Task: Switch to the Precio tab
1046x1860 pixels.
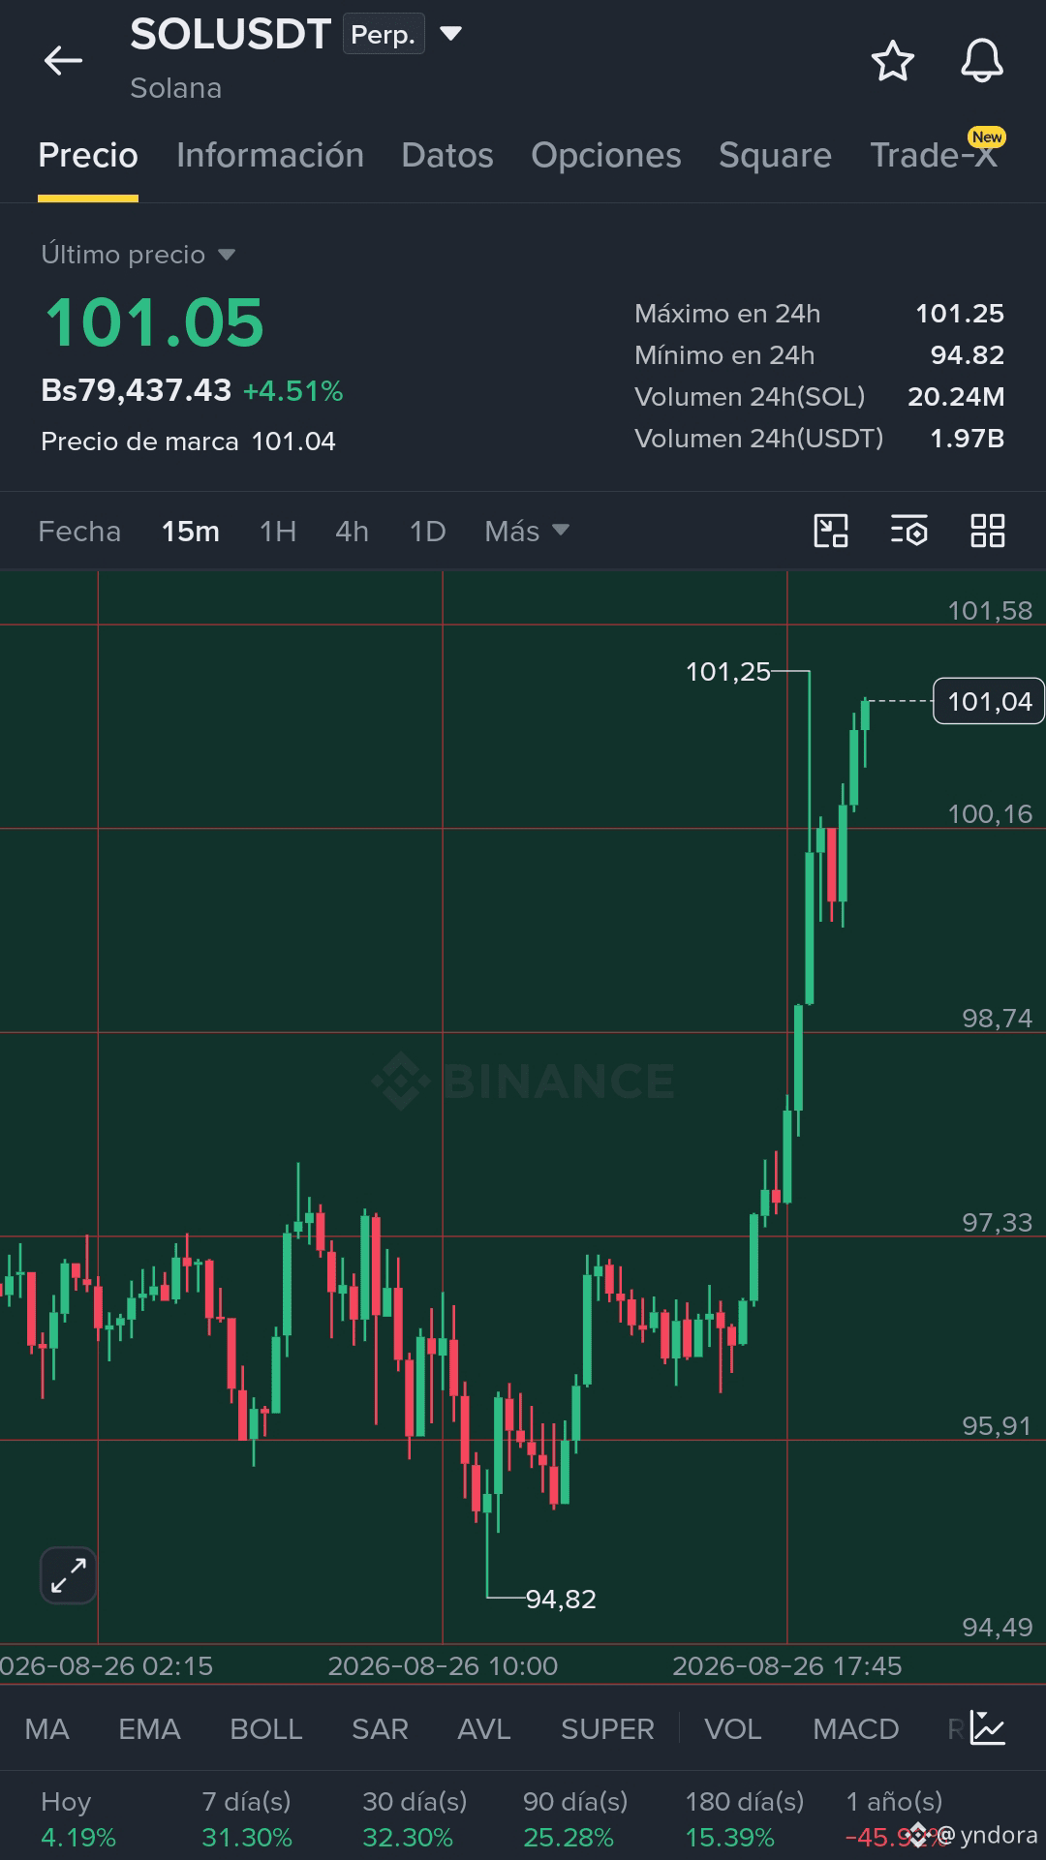Action: pyautogui.click(x=88, y=155)
